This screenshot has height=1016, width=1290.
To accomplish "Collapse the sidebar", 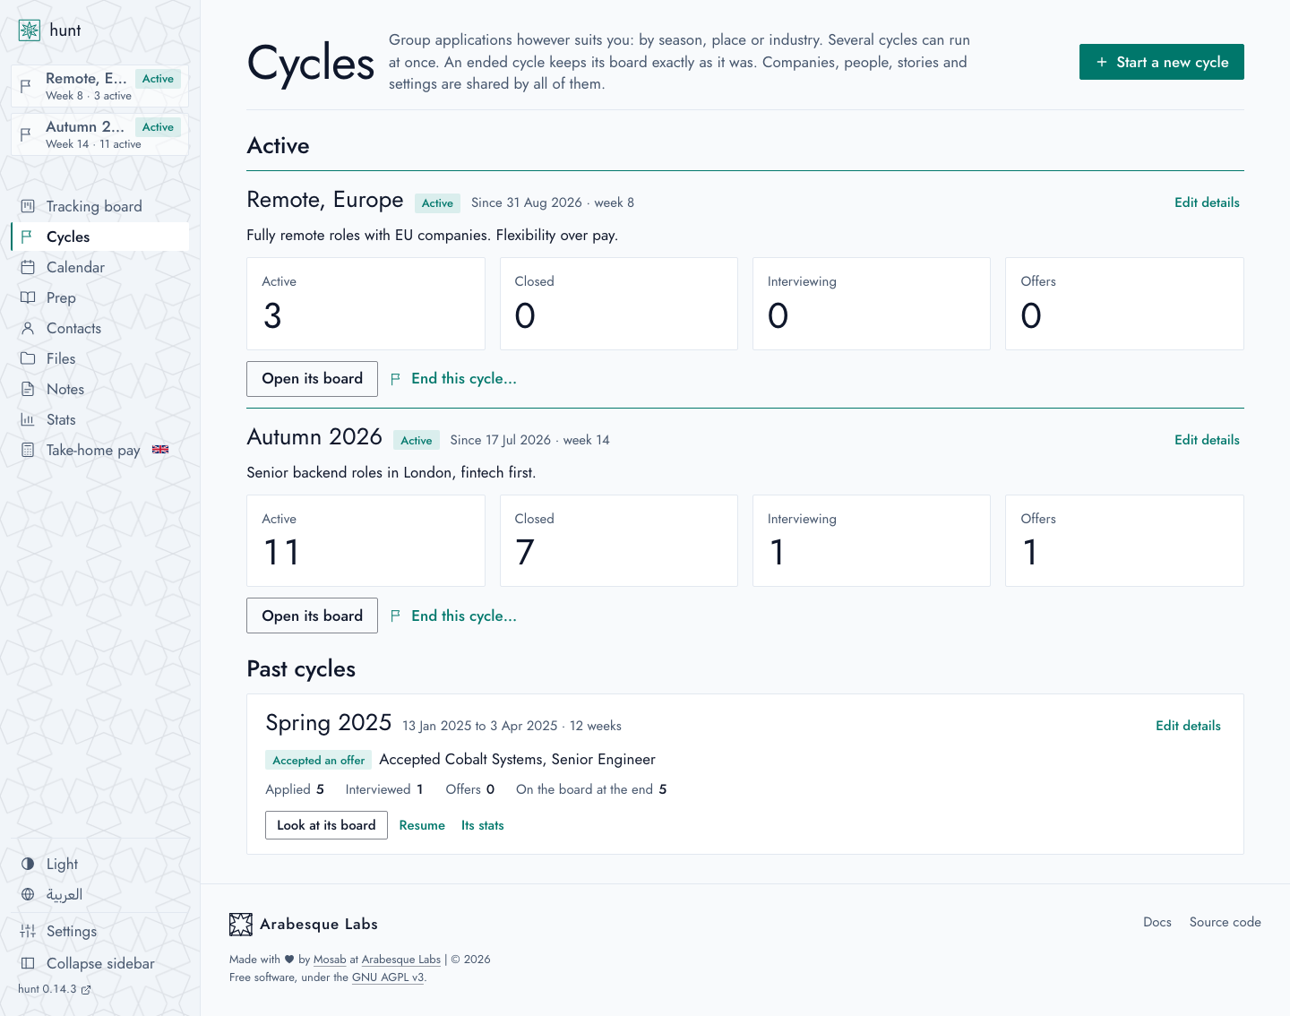I will [x=100, y=963].
